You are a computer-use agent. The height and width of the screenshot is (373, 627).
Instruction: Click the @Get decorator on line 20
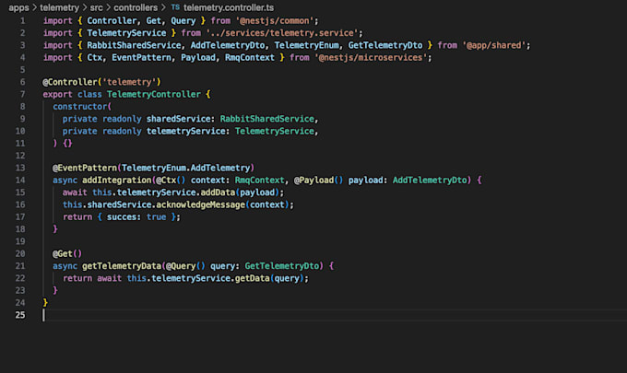point(63,253)
